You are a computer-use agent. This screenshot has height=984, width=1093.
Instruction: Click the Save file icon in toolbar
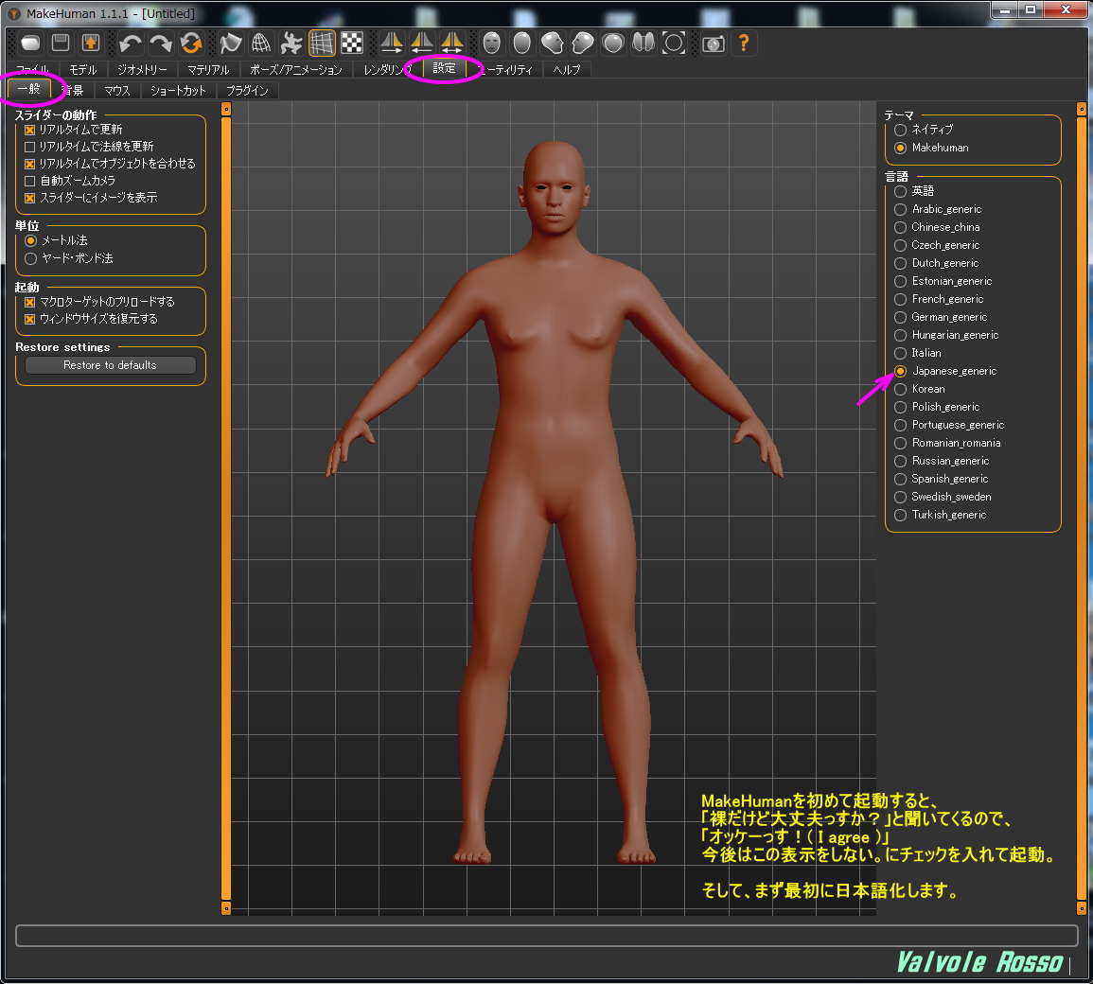click(x=61, y=43)
